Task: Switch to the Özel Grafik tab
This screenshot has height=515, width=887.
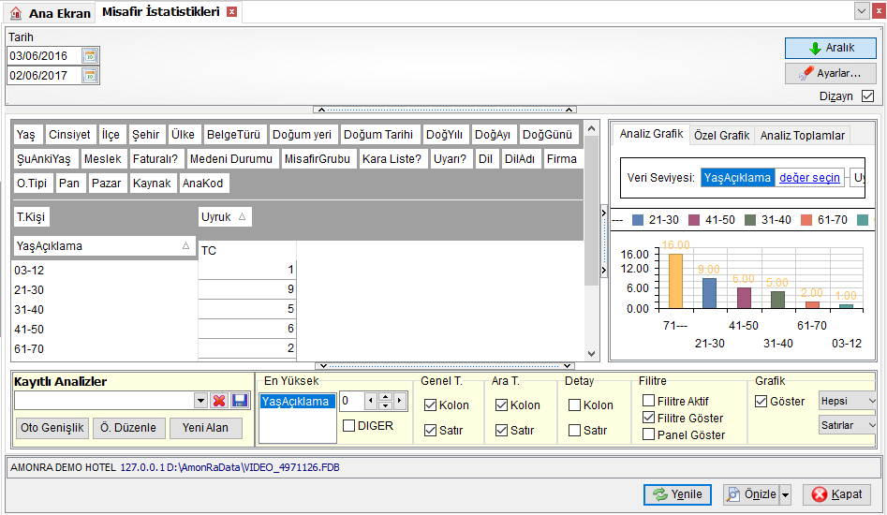Action: coord(722,135)
